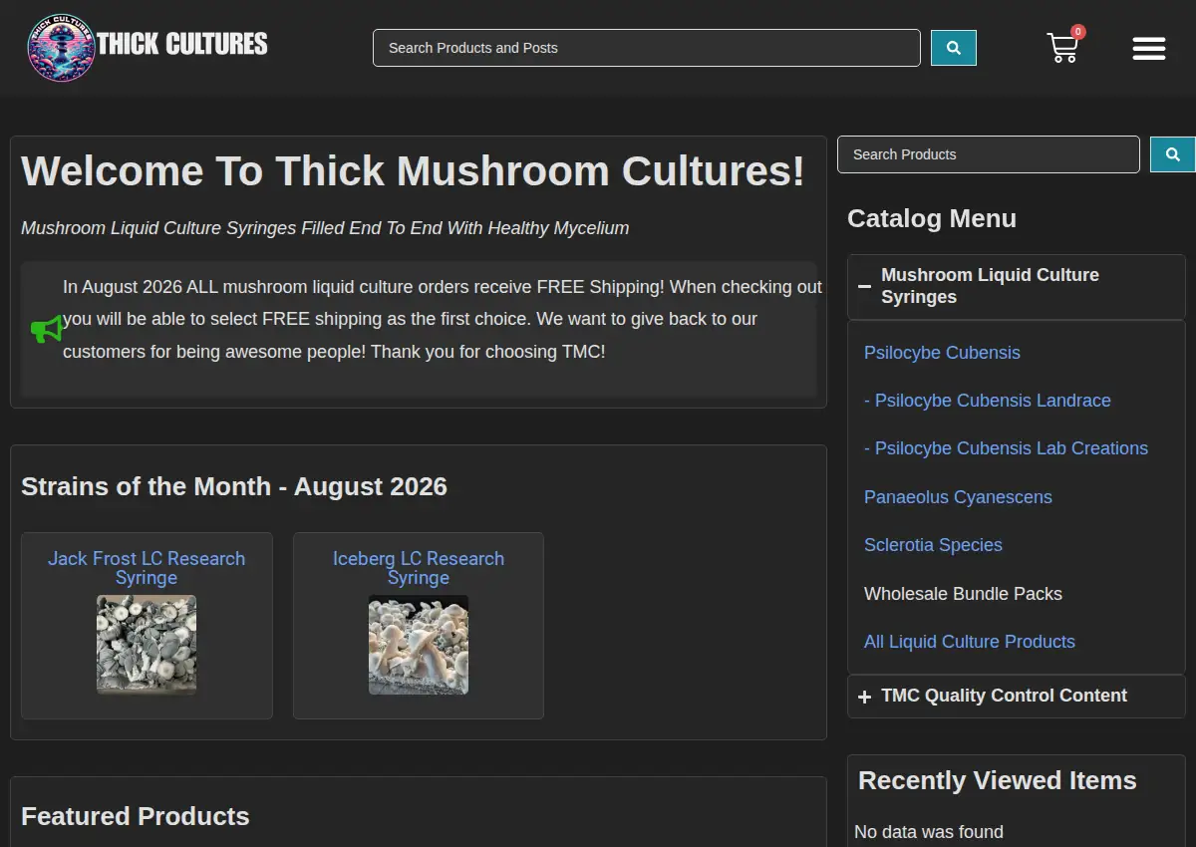1196x847 pixels.
Task: Click the header search magnifier button
Action: pyautogui.click(x=954, y=48)
